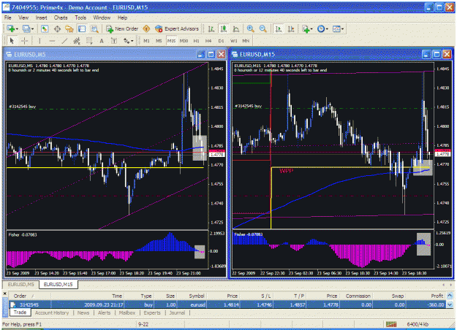The image size is (457, 330).
Task: Expand the New Chart dropdown arrow
Action: coord(18,29)
